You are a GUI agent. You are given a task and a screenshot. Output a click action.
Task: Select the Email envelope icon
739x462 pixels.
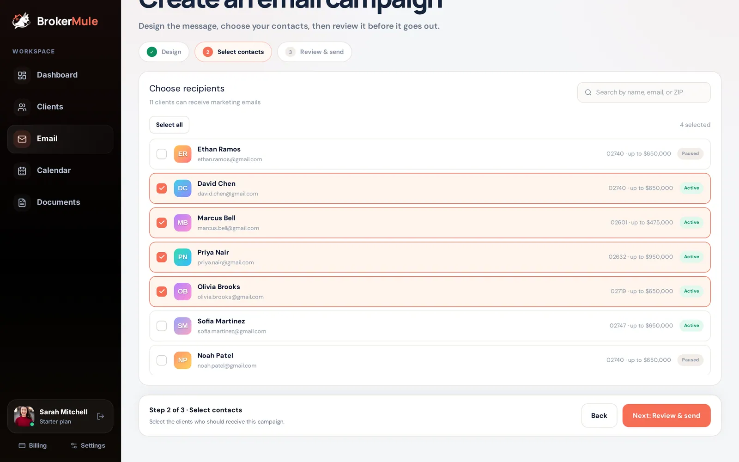[x=22, y=139]
